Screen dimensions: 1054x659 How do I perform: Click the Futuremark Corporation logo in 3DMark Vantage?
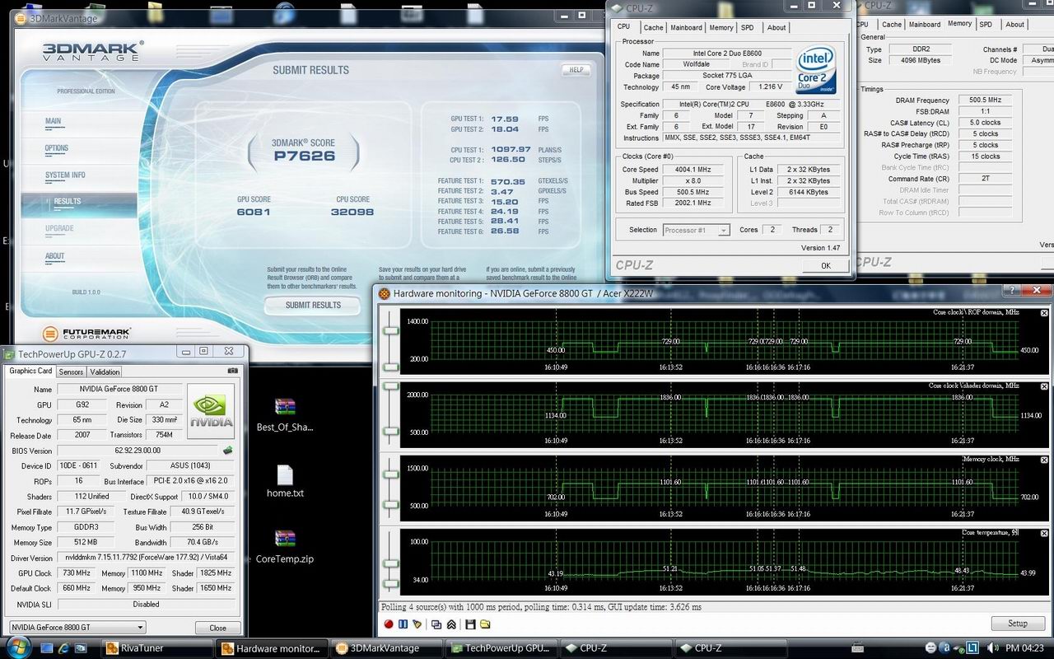click(86, 333)
